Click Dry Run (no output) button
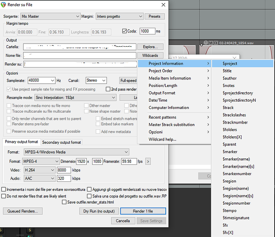275x237 pixels. (99, 211)
